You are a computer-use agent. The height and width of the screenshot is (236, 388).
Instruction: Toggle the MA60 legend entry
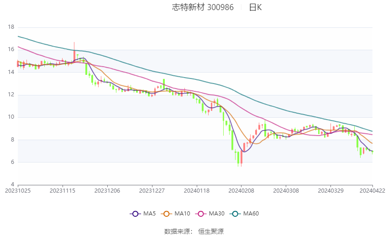[x=244, y=214]
